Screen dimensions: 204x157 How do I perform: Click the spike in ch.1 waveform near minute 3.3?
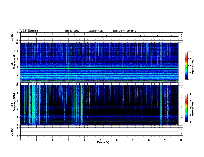[74, 34]
